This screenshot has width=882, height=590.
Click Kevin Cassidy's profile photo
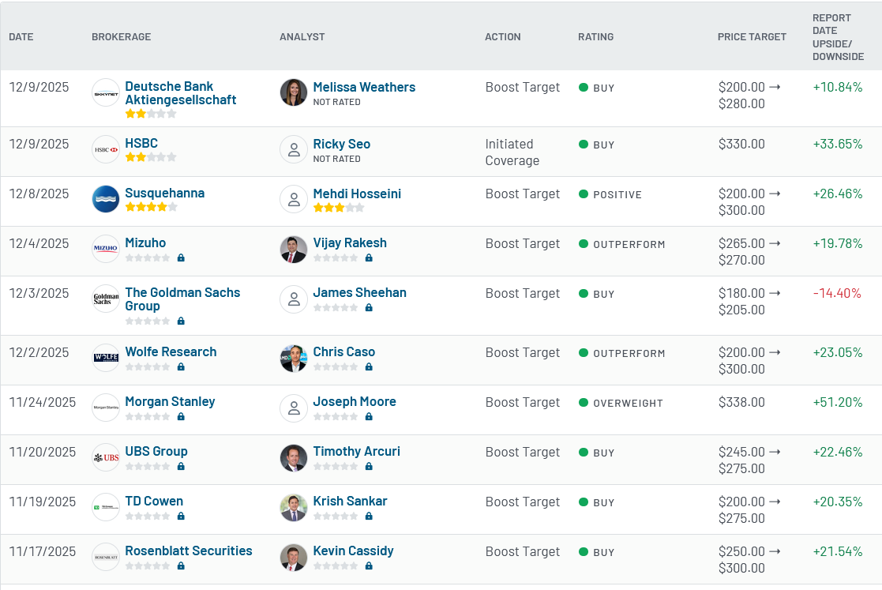294,558
